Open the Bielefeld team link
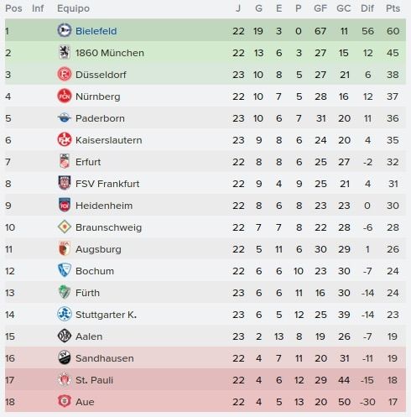 pyautogui.click(x=96, y=31)
